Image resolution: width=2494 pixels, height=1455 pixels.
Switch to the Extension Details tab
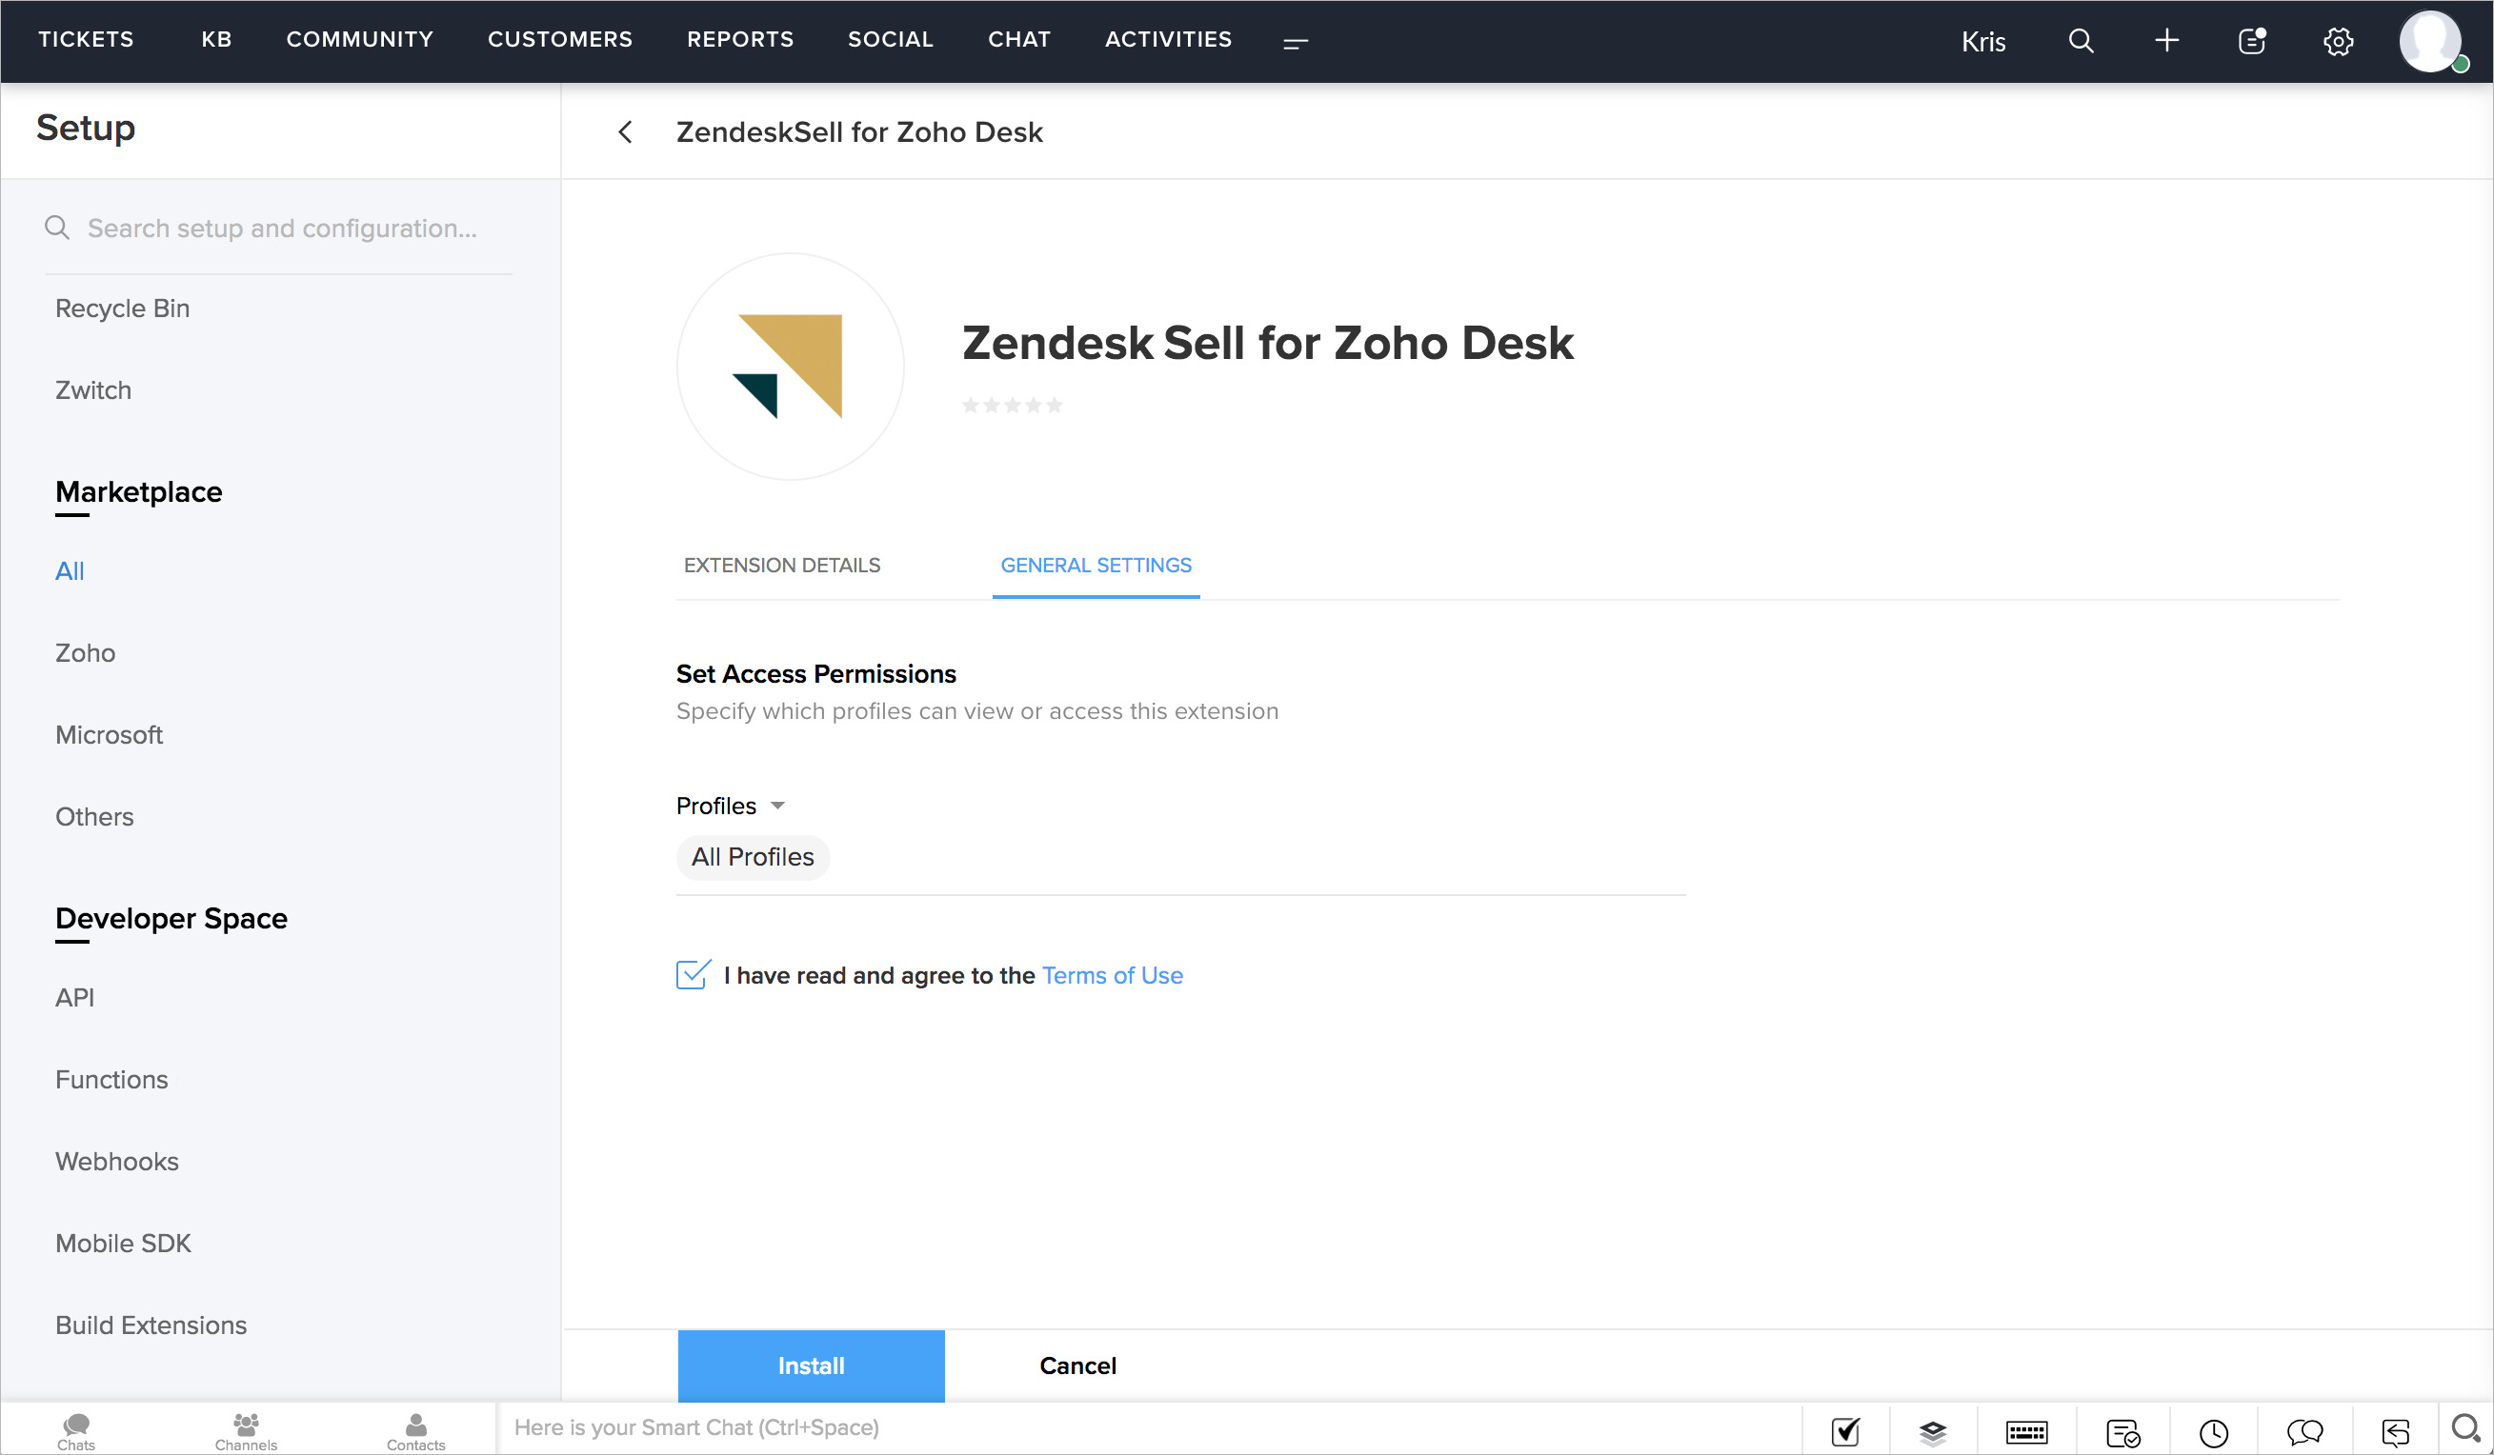(x=782, y=565)
